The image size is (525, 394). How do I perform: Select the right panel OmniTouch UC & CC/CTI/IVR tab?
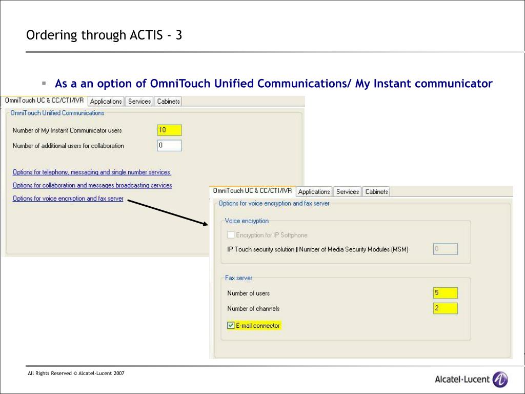pos(252,191)
